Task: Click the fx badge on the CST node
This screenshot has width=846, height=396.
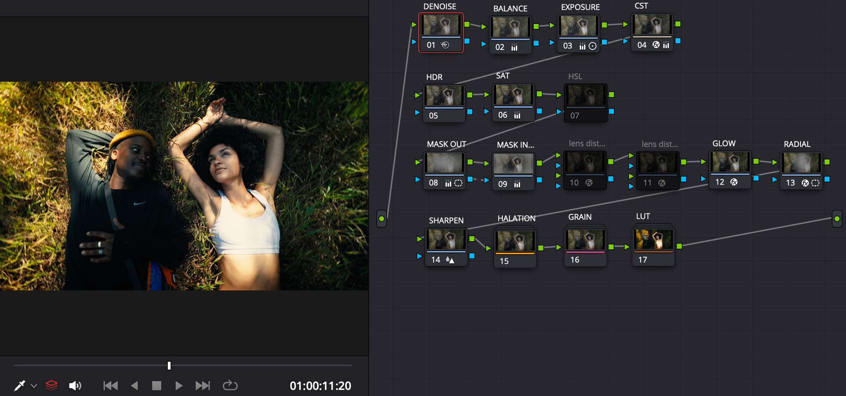Action: coord(656,45)
